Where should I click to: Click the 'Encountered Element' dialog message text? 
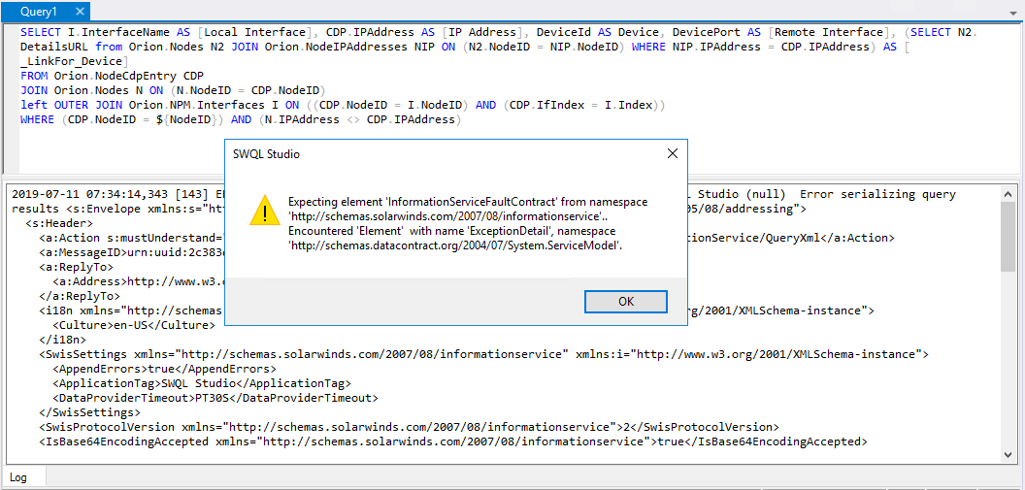[455, 239]
